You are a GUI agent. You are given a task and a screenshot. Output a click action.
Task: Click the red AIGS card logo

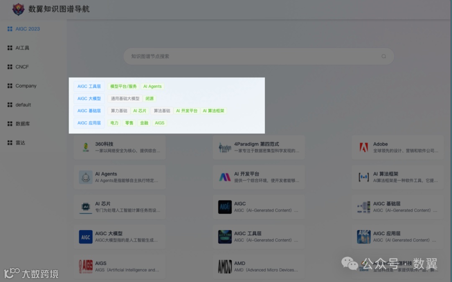point(86,267)
